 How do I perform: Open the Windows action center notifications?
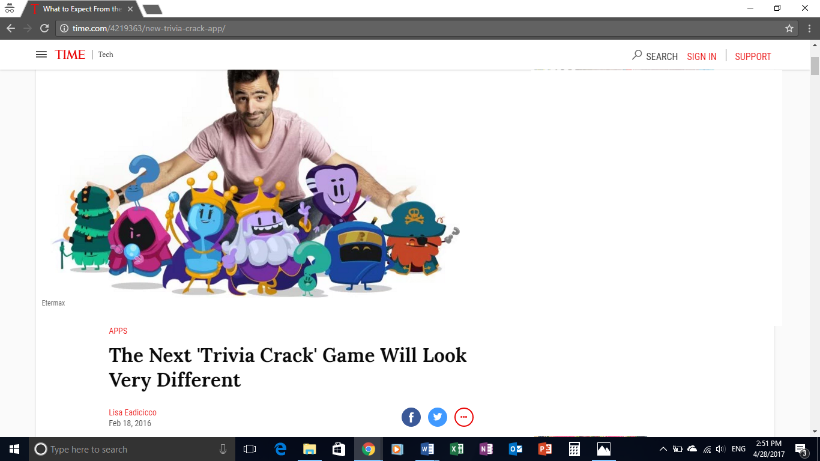click(x=801, y=449)
